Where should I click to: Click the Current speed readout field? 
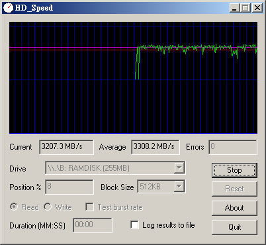[x=66, y=147]
